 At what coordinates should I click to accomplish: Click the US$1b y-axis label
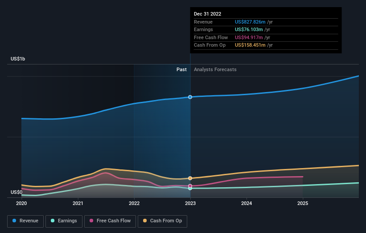point(18,59)
